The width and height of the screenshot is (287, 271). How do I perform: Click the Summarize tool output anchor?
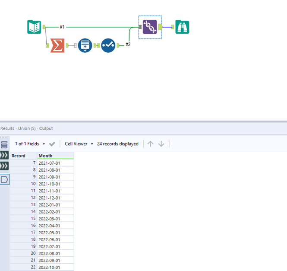click(67, 45)
